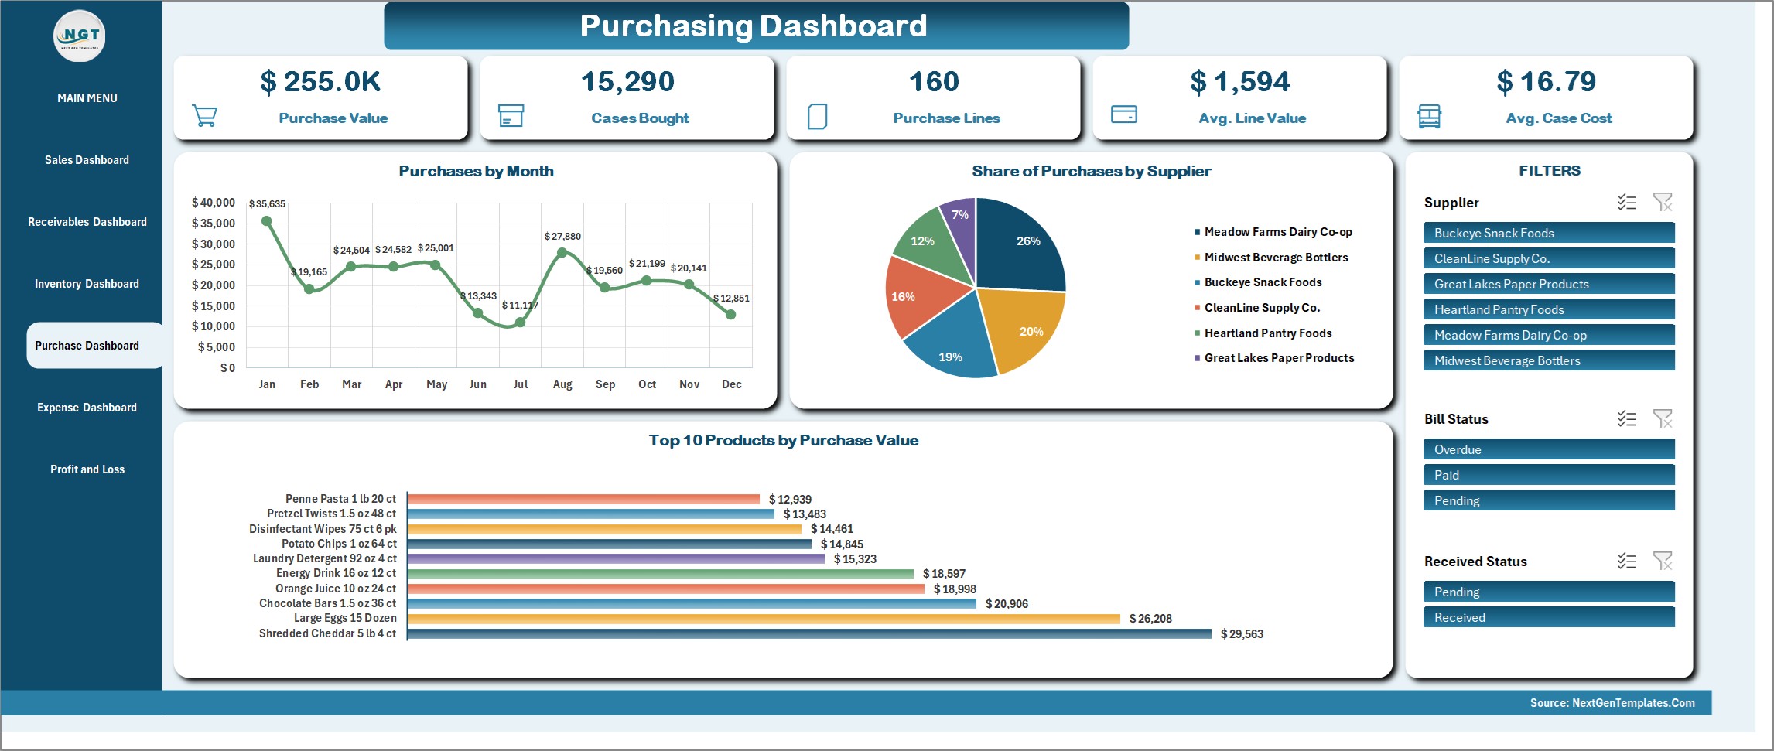Filter by supplier CleanLine Supply Co.
1774x751 pixels.
click(1549, 258)
